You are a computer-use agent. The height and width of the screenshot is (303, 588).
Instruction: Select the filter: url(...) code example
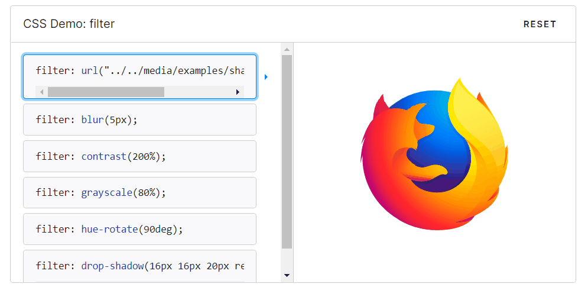[139, 76]
